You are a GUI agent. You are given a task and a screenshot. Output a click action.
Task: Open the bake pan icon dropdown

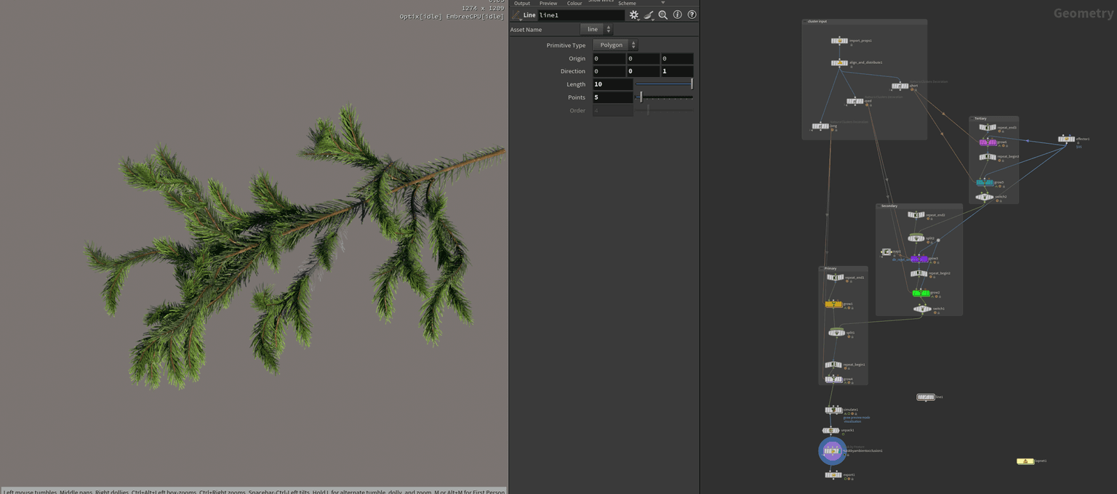pos(649,15)
